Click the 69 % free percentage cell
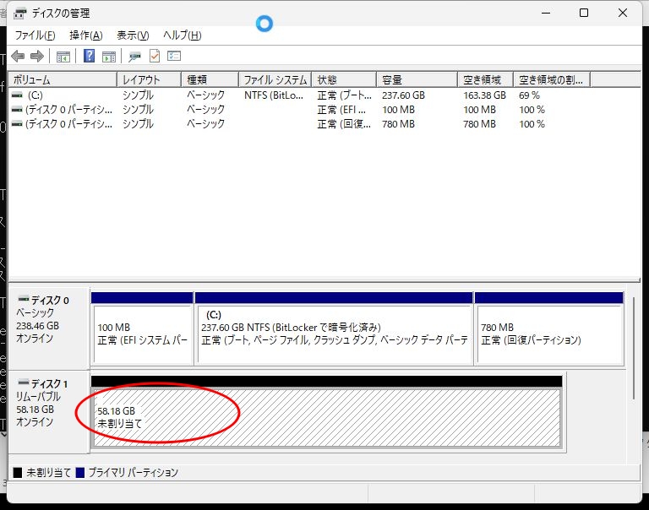This screenshot has width=649, height=510. pyautogui.click(x=529, y=95)
